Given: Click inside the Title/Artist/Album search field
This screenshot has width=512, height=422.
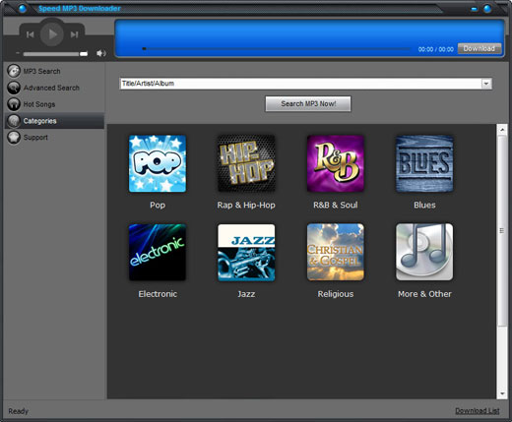Looking at the screenshot, I should point(300,84).
